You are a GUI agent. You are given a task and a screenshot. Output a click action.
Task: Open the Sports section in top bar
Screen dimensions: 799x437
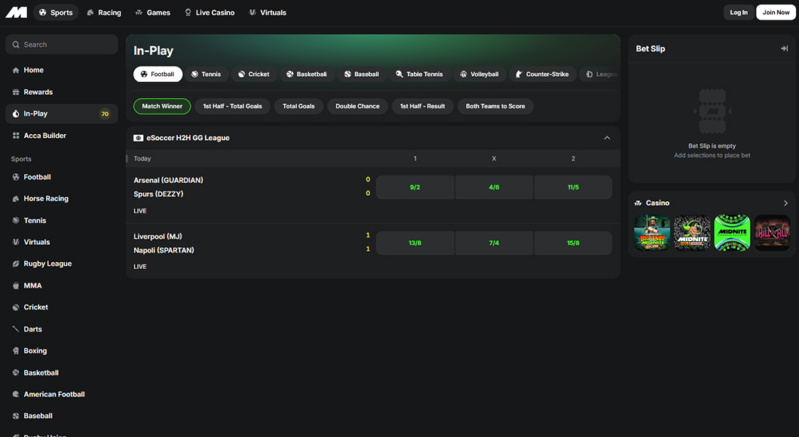tap(56, 12)
